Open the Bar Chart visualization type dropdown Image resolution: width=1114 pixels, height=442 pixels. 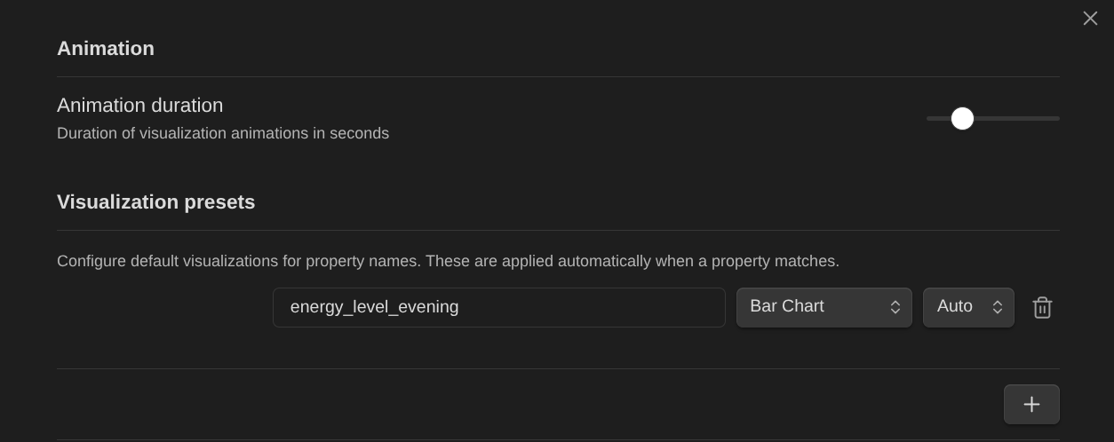click(824, 307)
